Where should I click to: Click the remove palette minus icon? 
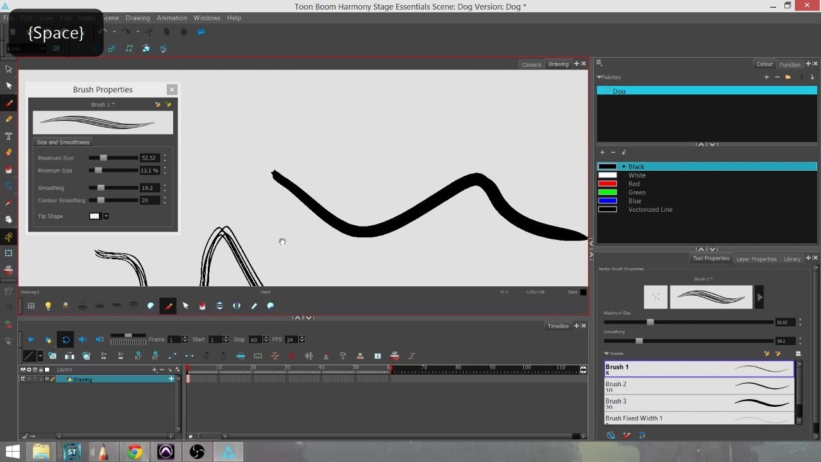777,77
